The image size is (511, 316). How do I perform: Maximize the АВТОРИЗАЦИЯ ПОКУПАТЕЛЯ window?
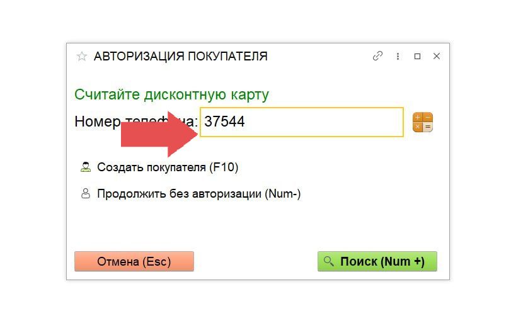[x=417, y=56]
